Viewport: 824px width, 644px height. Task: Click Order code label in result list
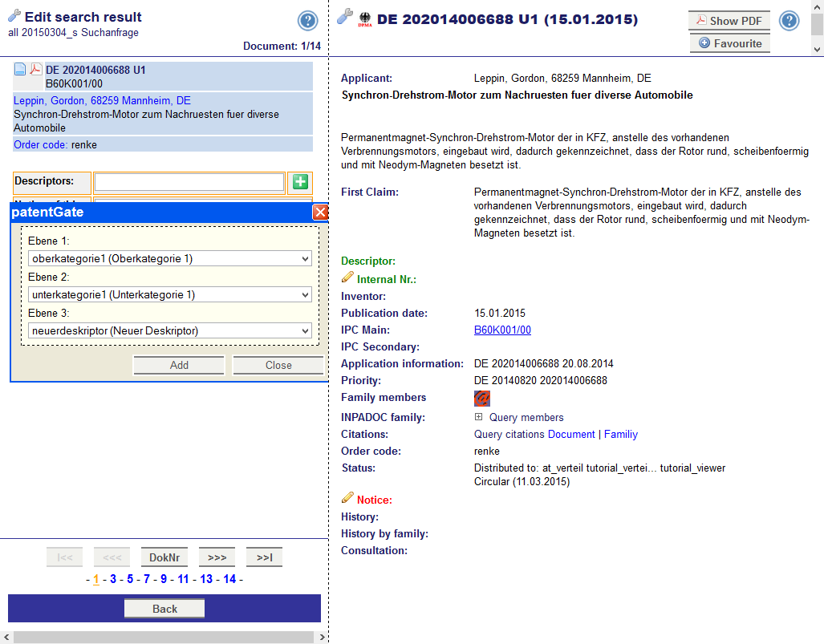coord(40,144)
